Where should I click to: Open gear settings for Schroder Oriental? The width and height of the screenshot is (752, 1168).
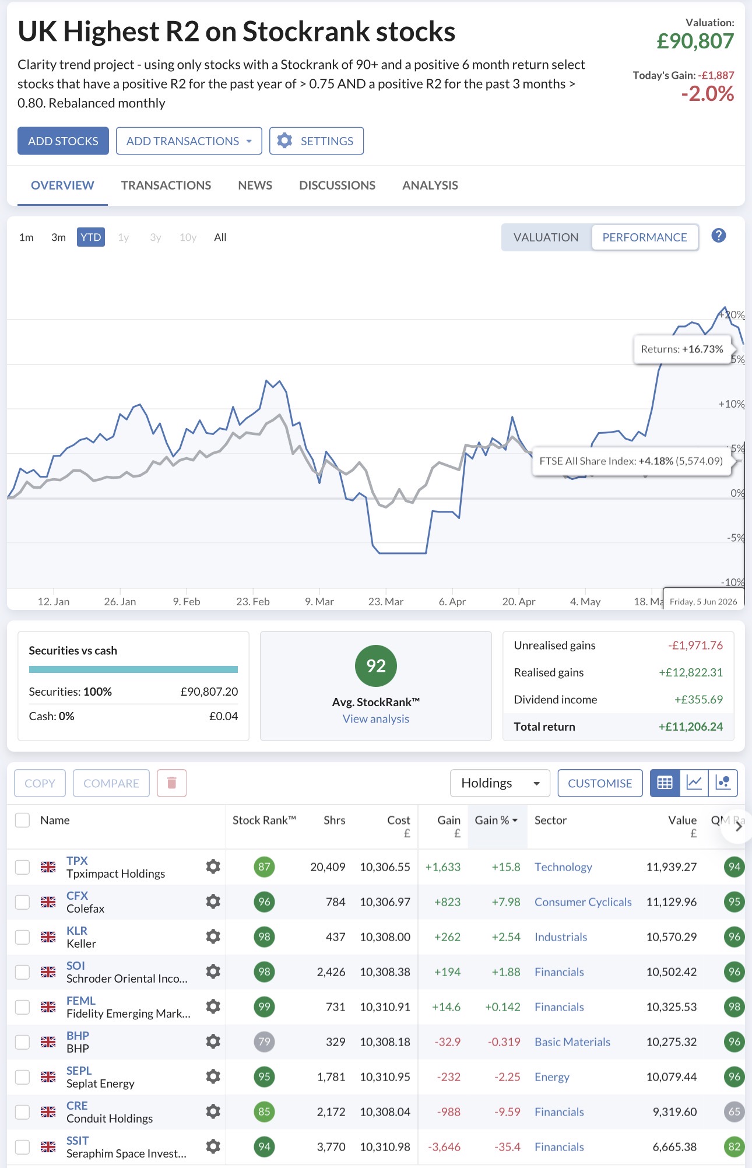213,971
